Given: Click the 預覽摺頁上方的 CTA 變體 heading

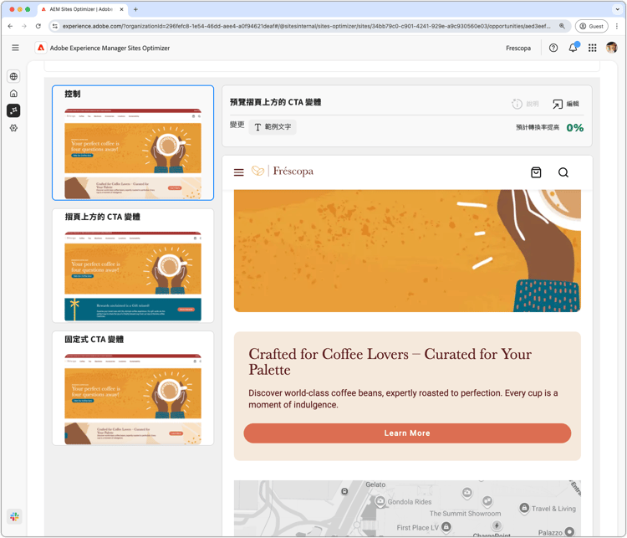Looking at the screenshot, I should (x=276, y=102).
